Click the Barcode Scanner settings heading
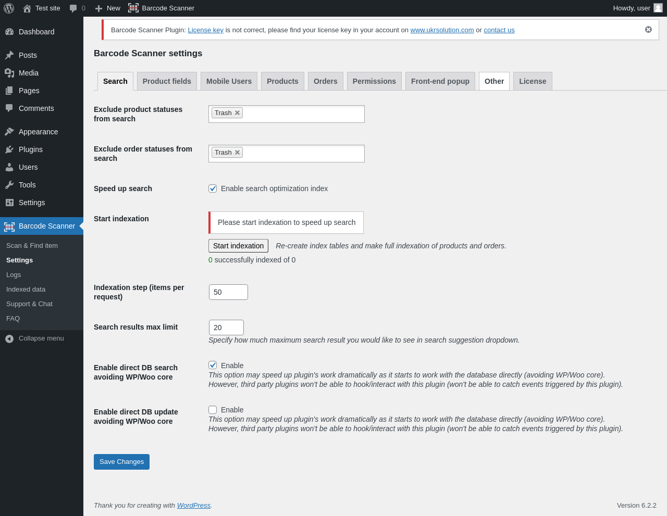This screenshot has height=516, width=667. [148, 53]
